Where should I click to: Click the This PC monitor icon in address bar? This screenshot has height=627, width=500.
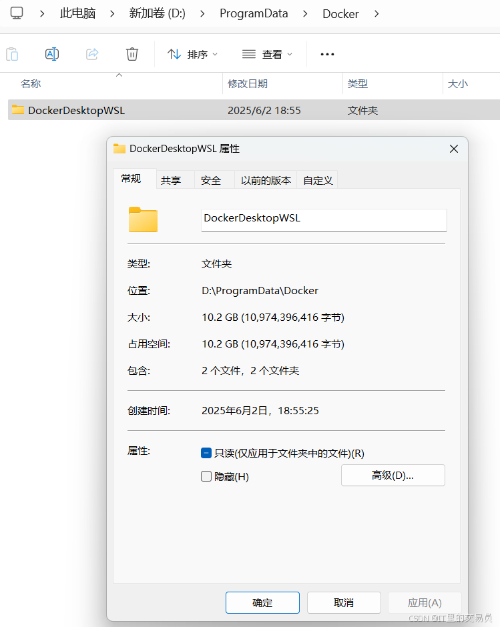pos(17,13)
